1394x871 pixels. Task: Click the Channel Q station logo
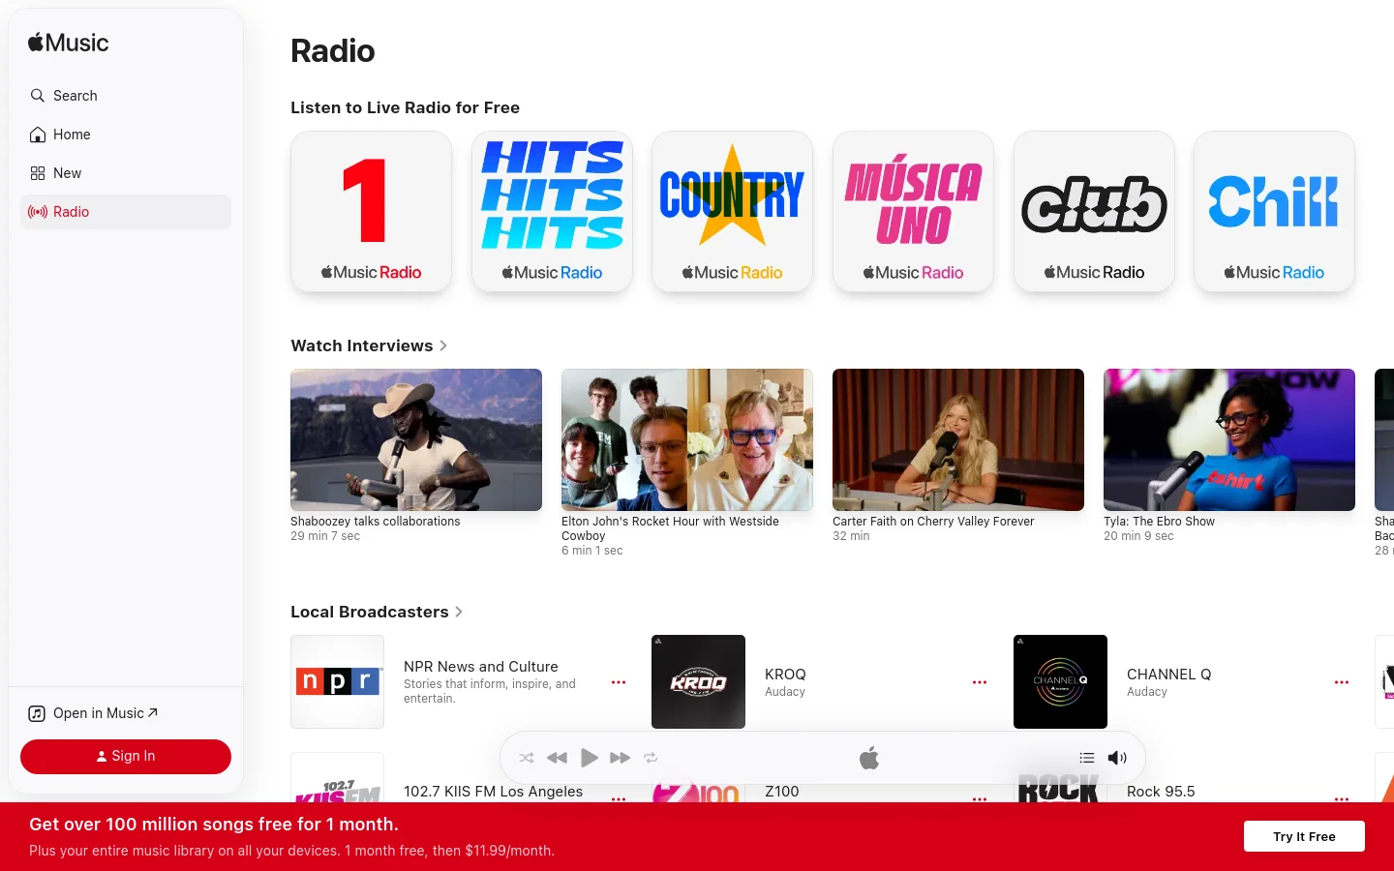[x=1060, y=681]
